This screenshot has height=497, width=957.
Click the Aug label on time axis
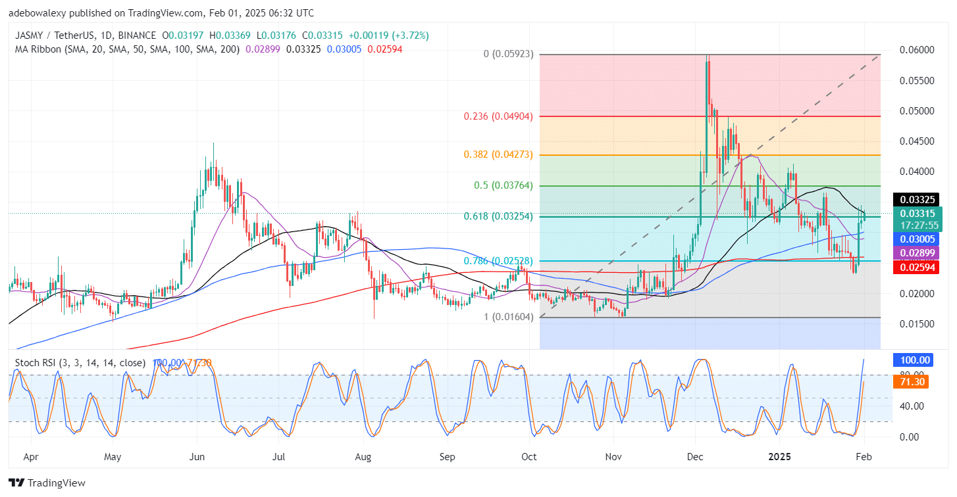tap(363, 456)
